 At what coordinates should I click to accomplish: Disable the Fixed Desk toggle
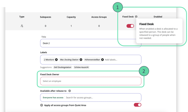(130, 26)
